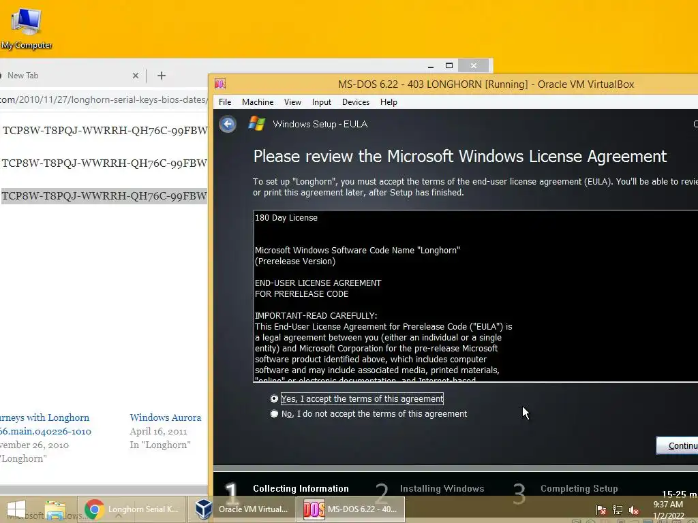
Task: Click the 'In "Longhorn"' category text under Windows Aurora
Action: click(x=160, y=445)
